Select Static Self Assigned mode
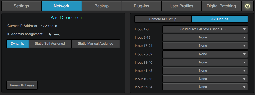This screenshot has width=255, height=95. click(50, 44)
